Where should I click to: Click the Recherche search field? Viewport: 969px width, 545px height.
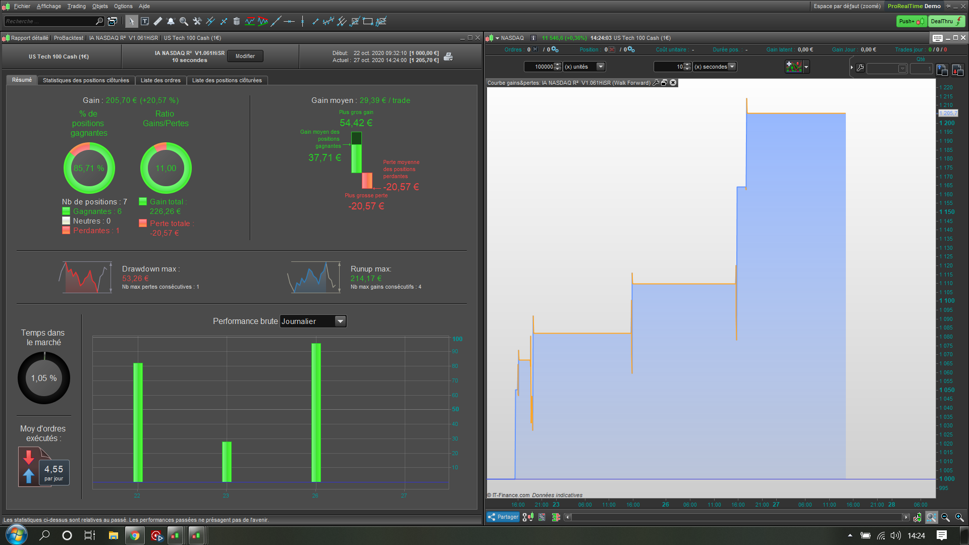(x=49, y=21)
